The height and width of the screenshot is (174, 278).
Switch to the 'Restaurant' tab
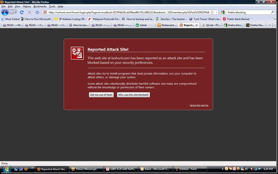(x=167, y=25)
